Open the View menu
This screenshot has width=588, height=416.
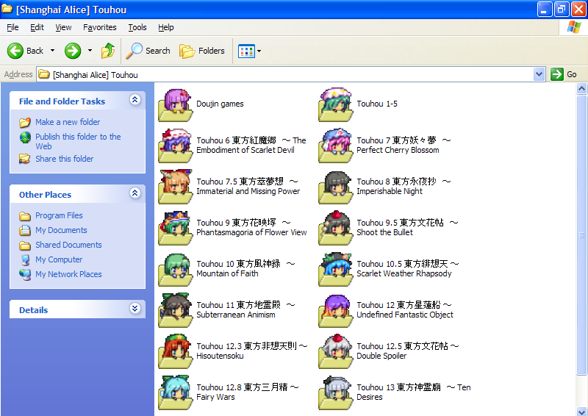[x=63, y=27]
